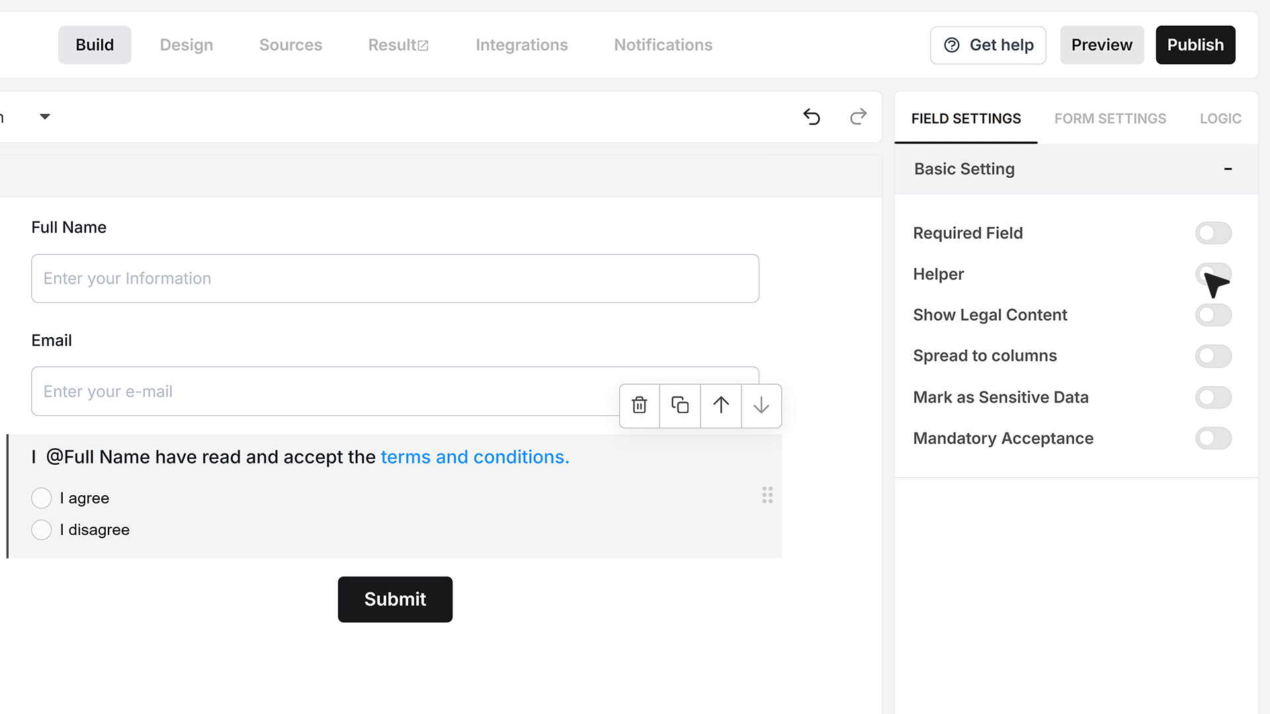
Task: Click the redo arrow icon
Action: point(858,117)
